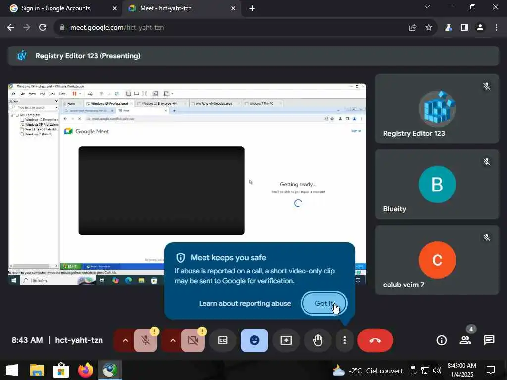Click the Registry Editor 123 presenting banner

point(253,56)
